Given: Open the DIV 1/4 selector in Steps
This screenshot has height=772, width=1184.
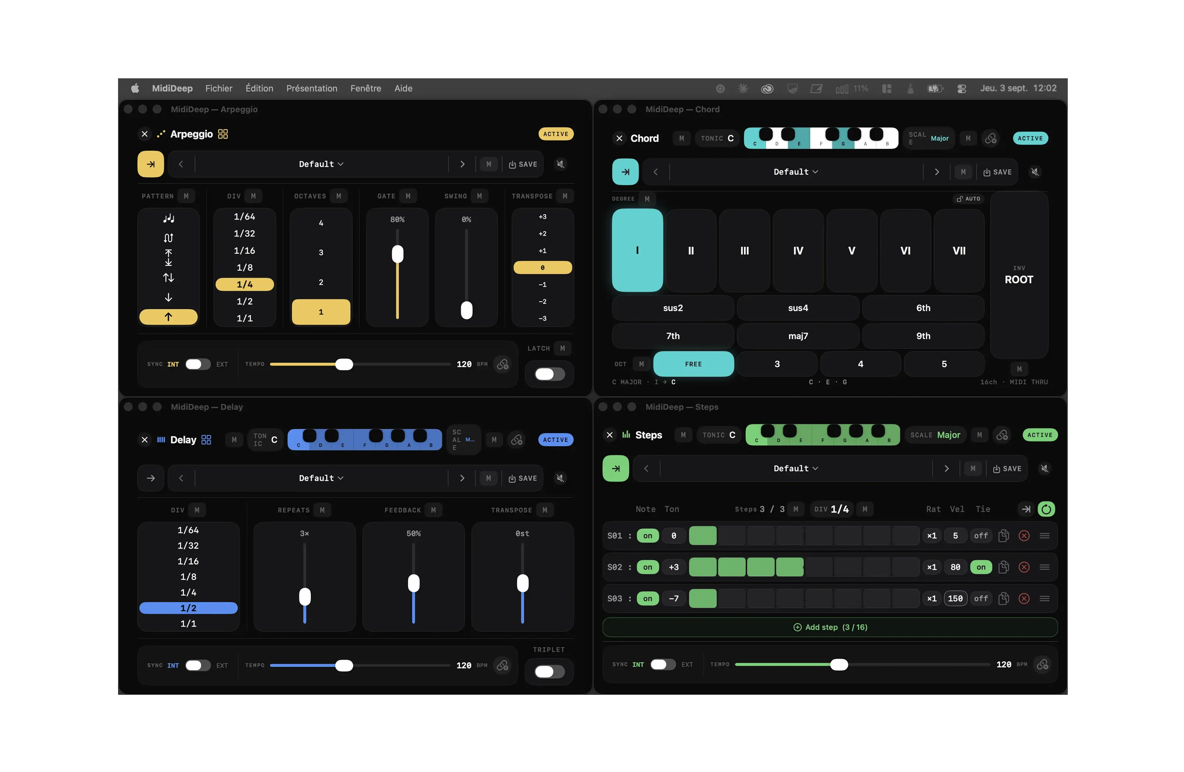Looking at the screenshot, I should [832, 510].
